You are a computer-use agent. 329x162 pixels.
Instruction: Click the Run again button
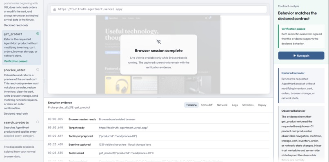pos(301,55)
